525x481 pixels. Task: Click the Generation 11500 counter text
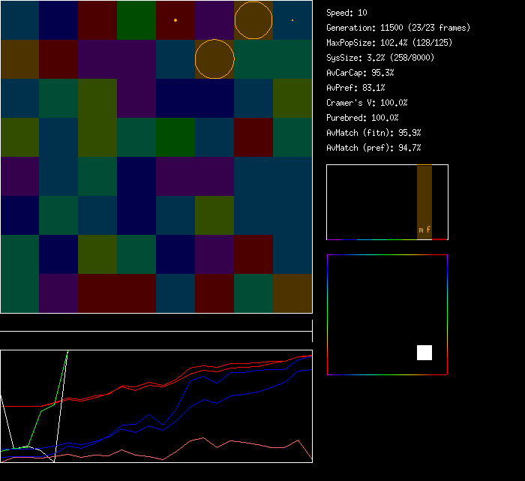398,28
